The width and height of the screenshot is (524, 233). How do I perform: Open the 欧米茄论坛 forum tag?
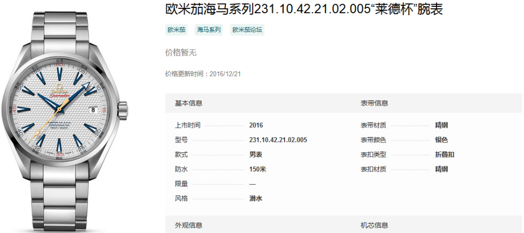[247, 30]
